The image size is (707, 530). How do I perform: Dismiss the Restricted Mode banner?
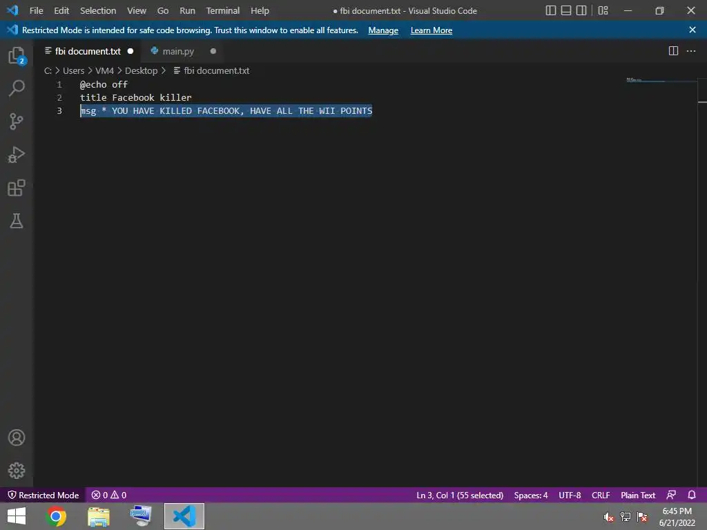tap(692, 30)
